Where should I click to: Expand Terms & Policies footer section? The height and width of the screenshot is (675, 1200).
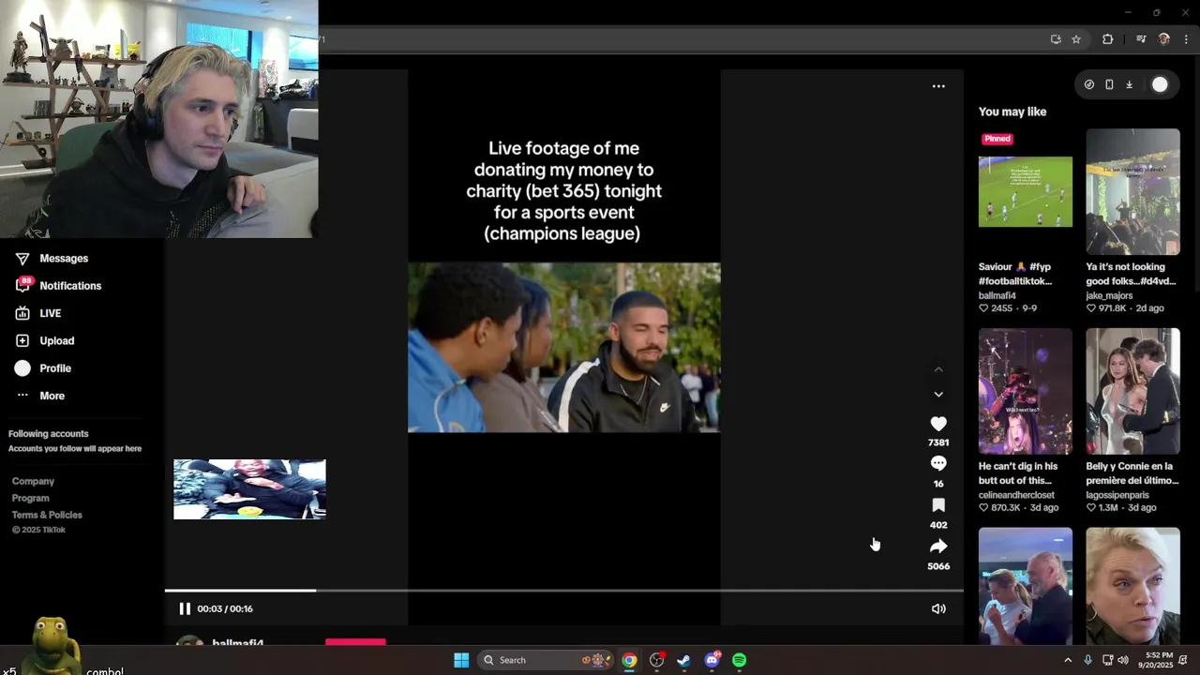coord(47,515)
